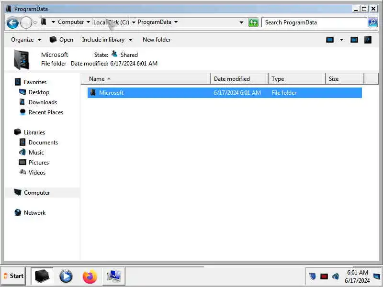Click the volume icon in system tray

(336, 276)
